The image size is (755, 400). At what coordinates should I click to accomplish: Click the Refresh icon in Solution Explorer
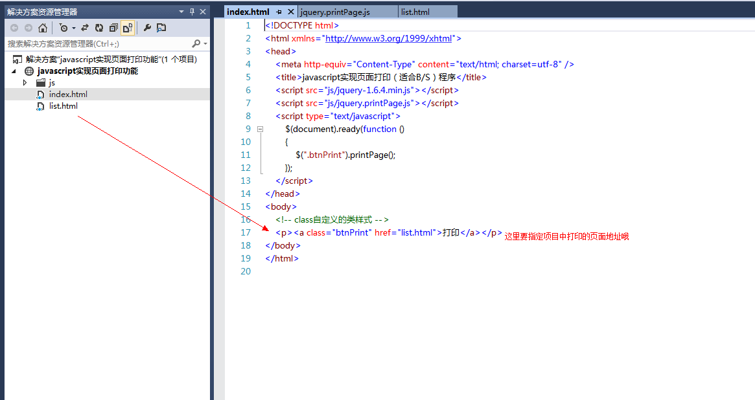click(99, 28)
